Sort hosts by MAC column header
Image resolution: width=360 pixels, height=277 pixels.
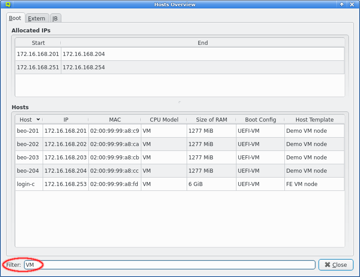coord(115,119)
